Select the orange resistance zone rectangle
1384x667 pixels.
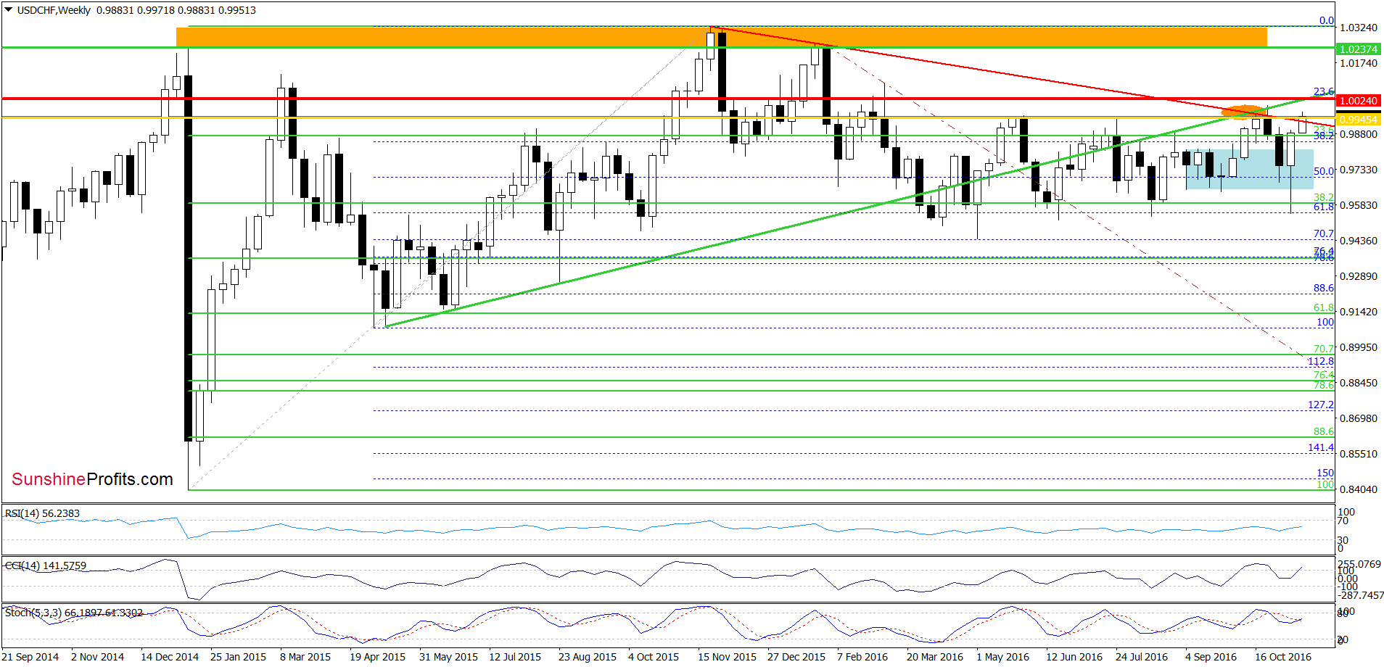[722, 37]
